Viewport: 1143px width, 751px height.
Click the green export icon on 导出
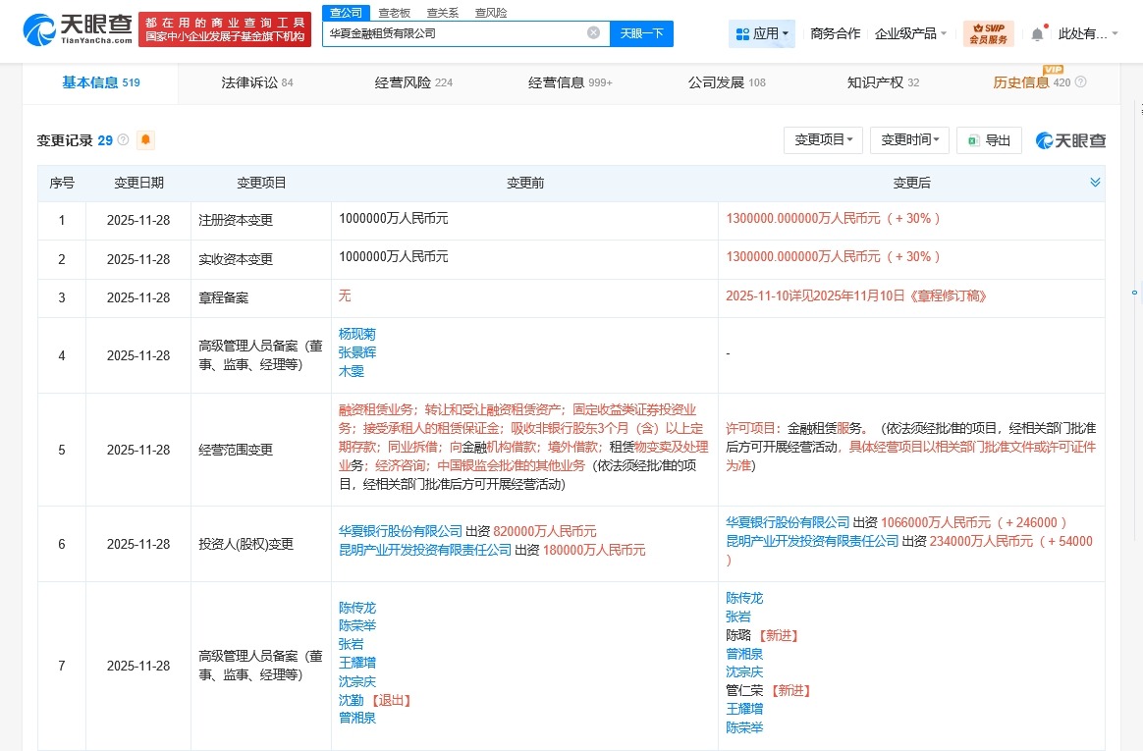click(x=972, y=139)
